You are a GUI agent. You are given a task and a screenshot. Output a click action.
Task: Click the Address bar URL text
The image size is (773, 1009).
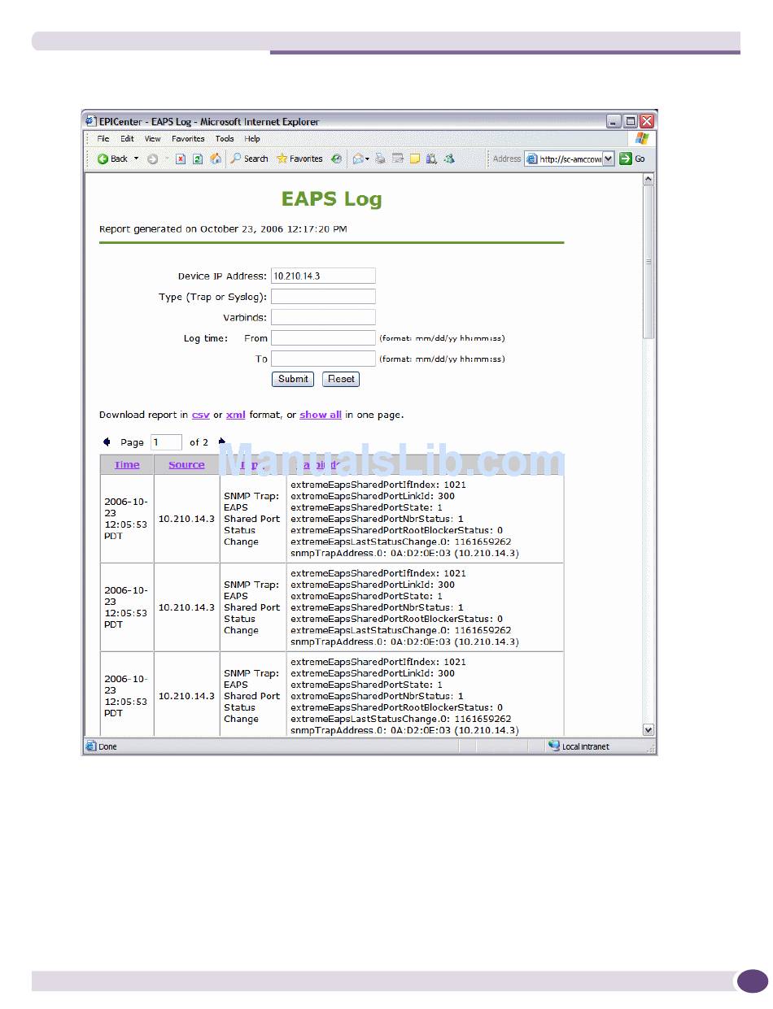(x=570, y=159)
